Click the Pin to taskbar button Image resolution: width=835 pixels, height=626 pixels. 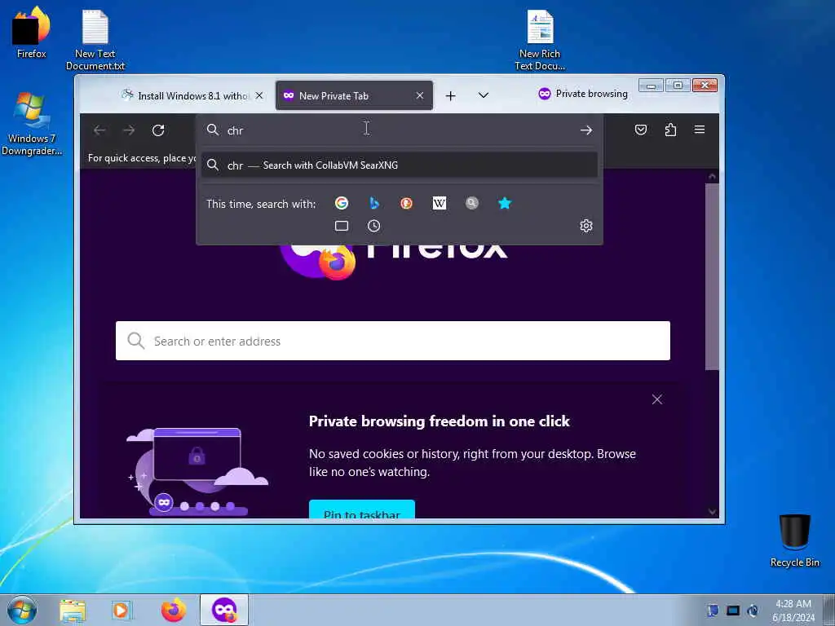pyautogui.click(x=362, y=509)
